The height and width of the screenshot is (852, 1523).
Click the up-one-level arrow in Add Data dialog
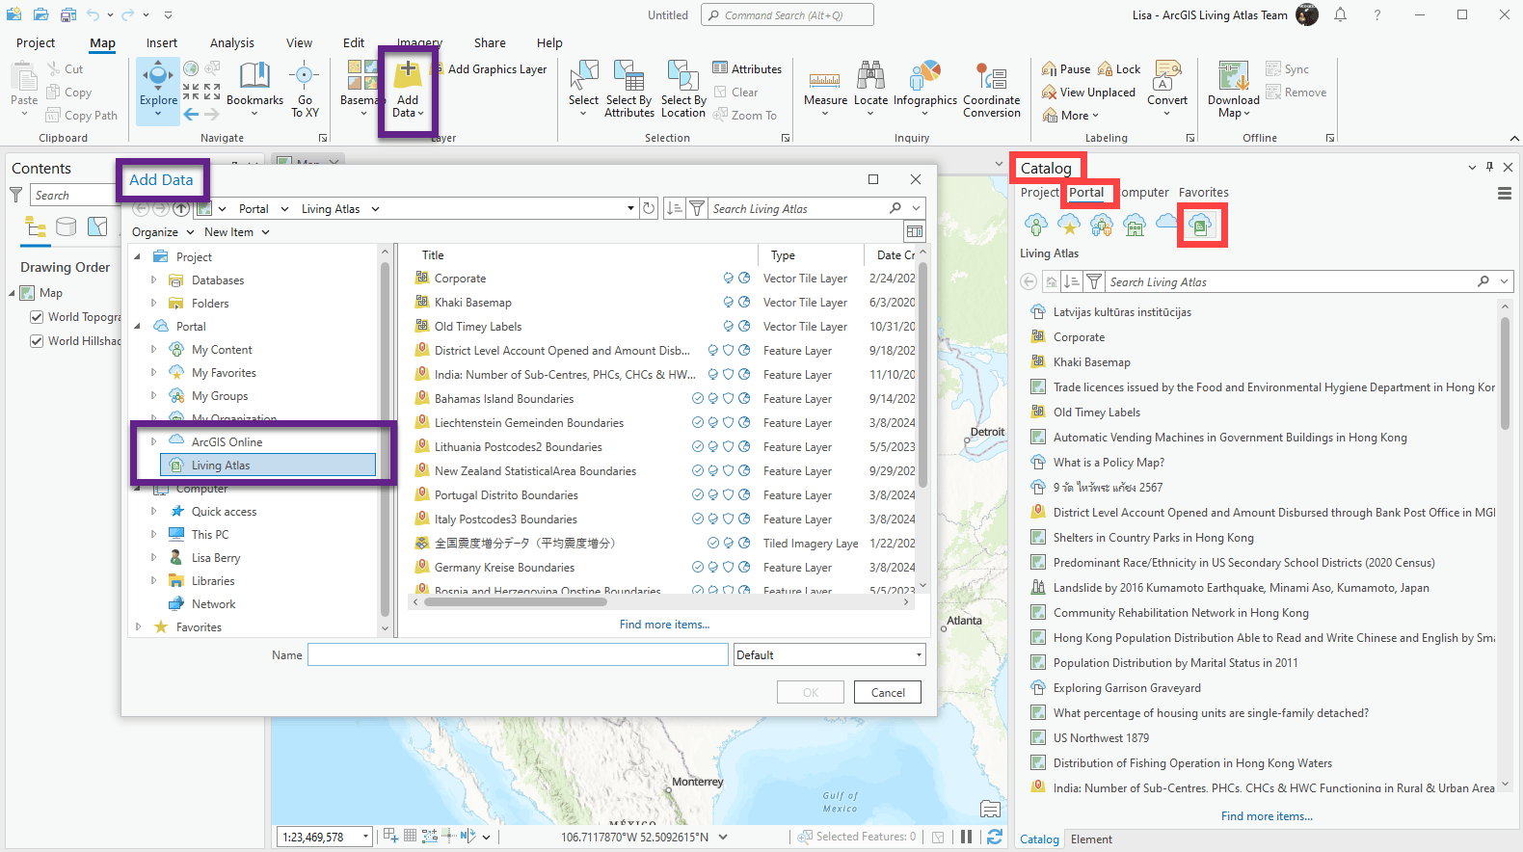[x=181, y=208]
